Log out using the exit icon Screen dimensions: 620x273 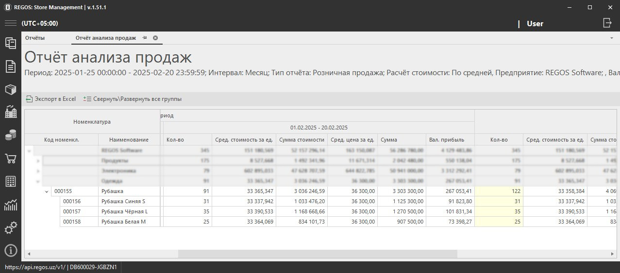click(x=607, y=23)
